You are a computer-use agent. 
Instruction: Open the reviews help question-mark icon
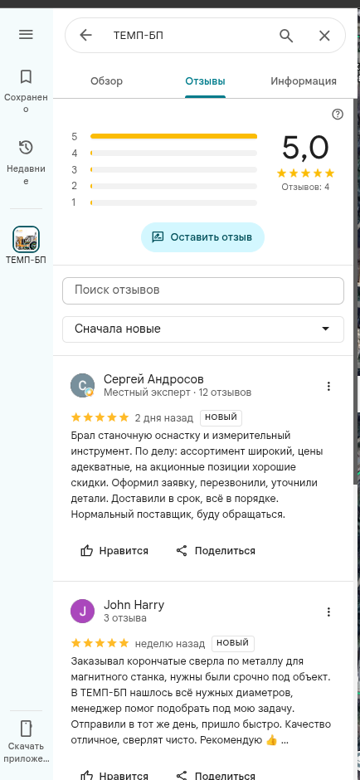click(x=338, y=115)
